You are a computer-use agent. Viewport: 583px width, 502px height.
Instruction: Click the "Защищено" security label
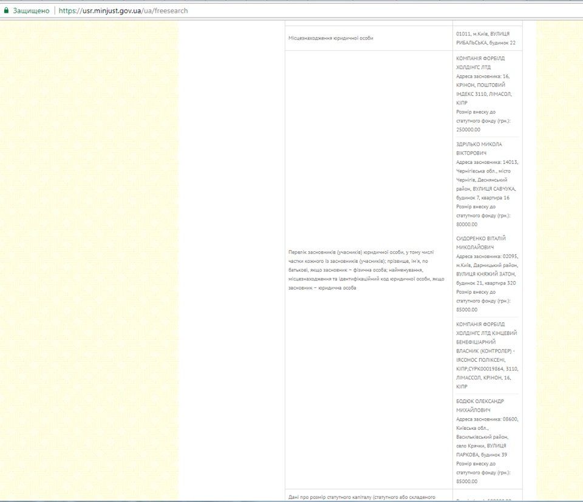click(31, 10)
